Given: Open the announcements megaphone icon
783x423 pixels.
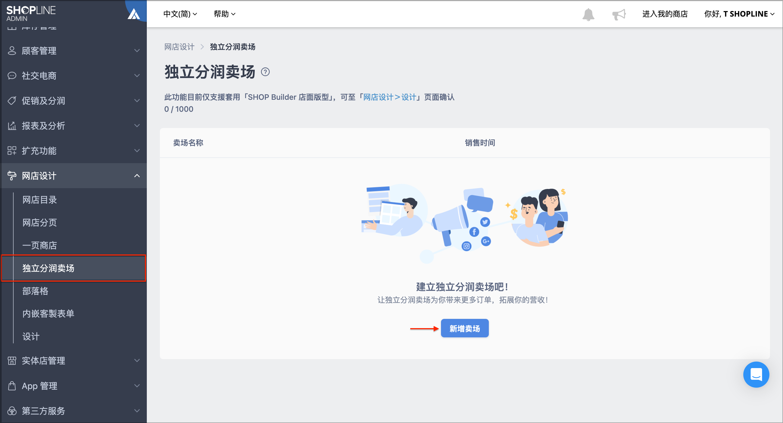Looking at the screenshot, I should point(619,14).
